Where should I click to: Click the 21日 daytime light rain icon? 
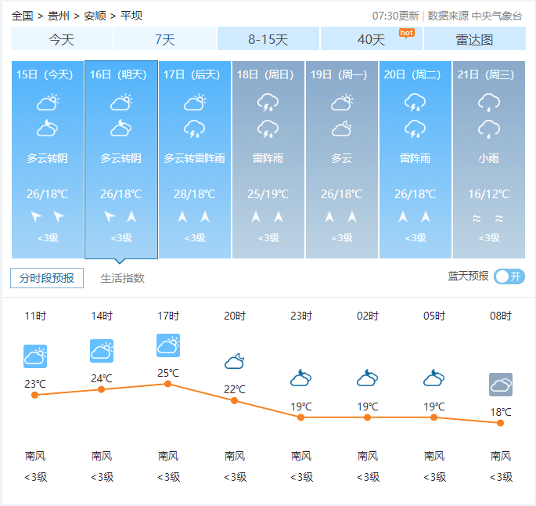pos(489,103)
